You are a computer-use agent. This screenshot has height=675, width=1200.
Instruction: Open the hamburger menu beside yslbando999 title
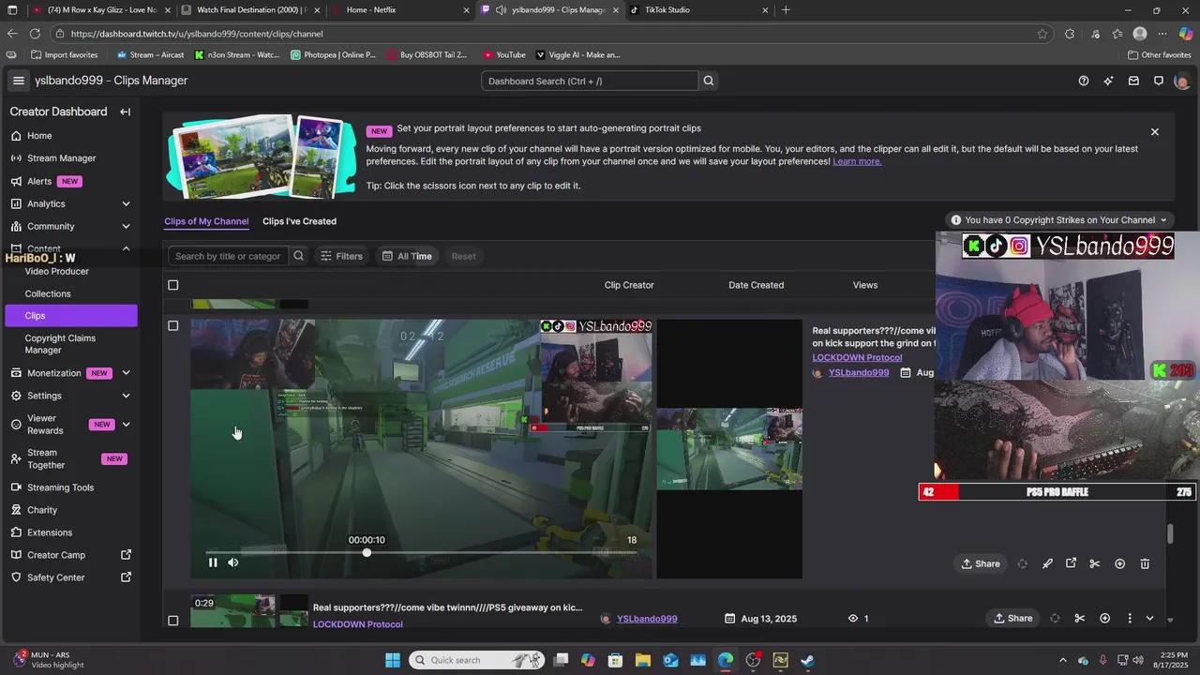pyautogui.click(x=18, y=81)
